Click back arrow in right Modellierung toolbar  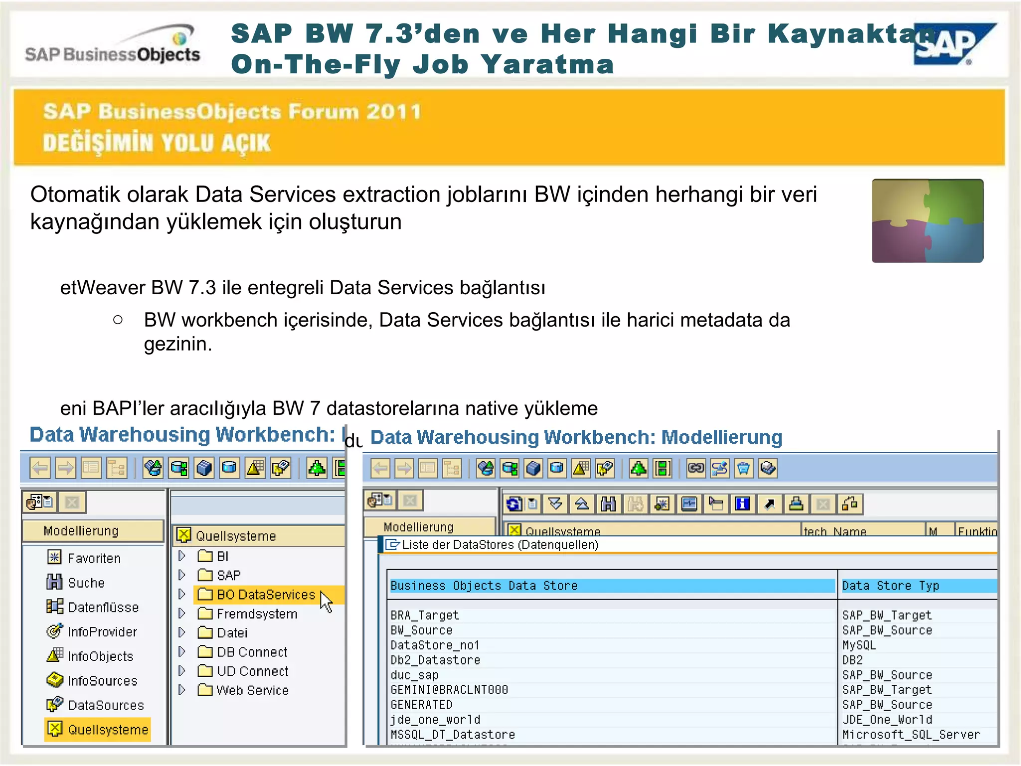pos(380,468)
